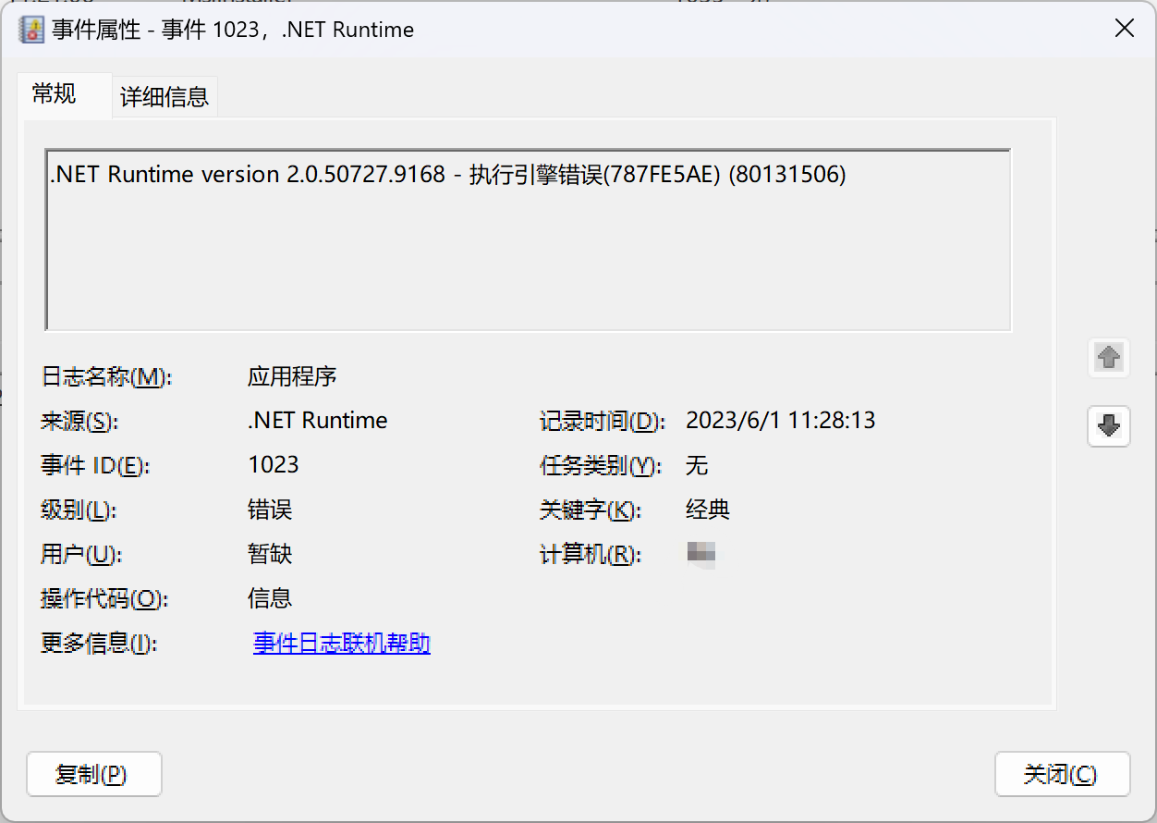
Task: Click the 计算机(R): label
Action: coord(591,555)
